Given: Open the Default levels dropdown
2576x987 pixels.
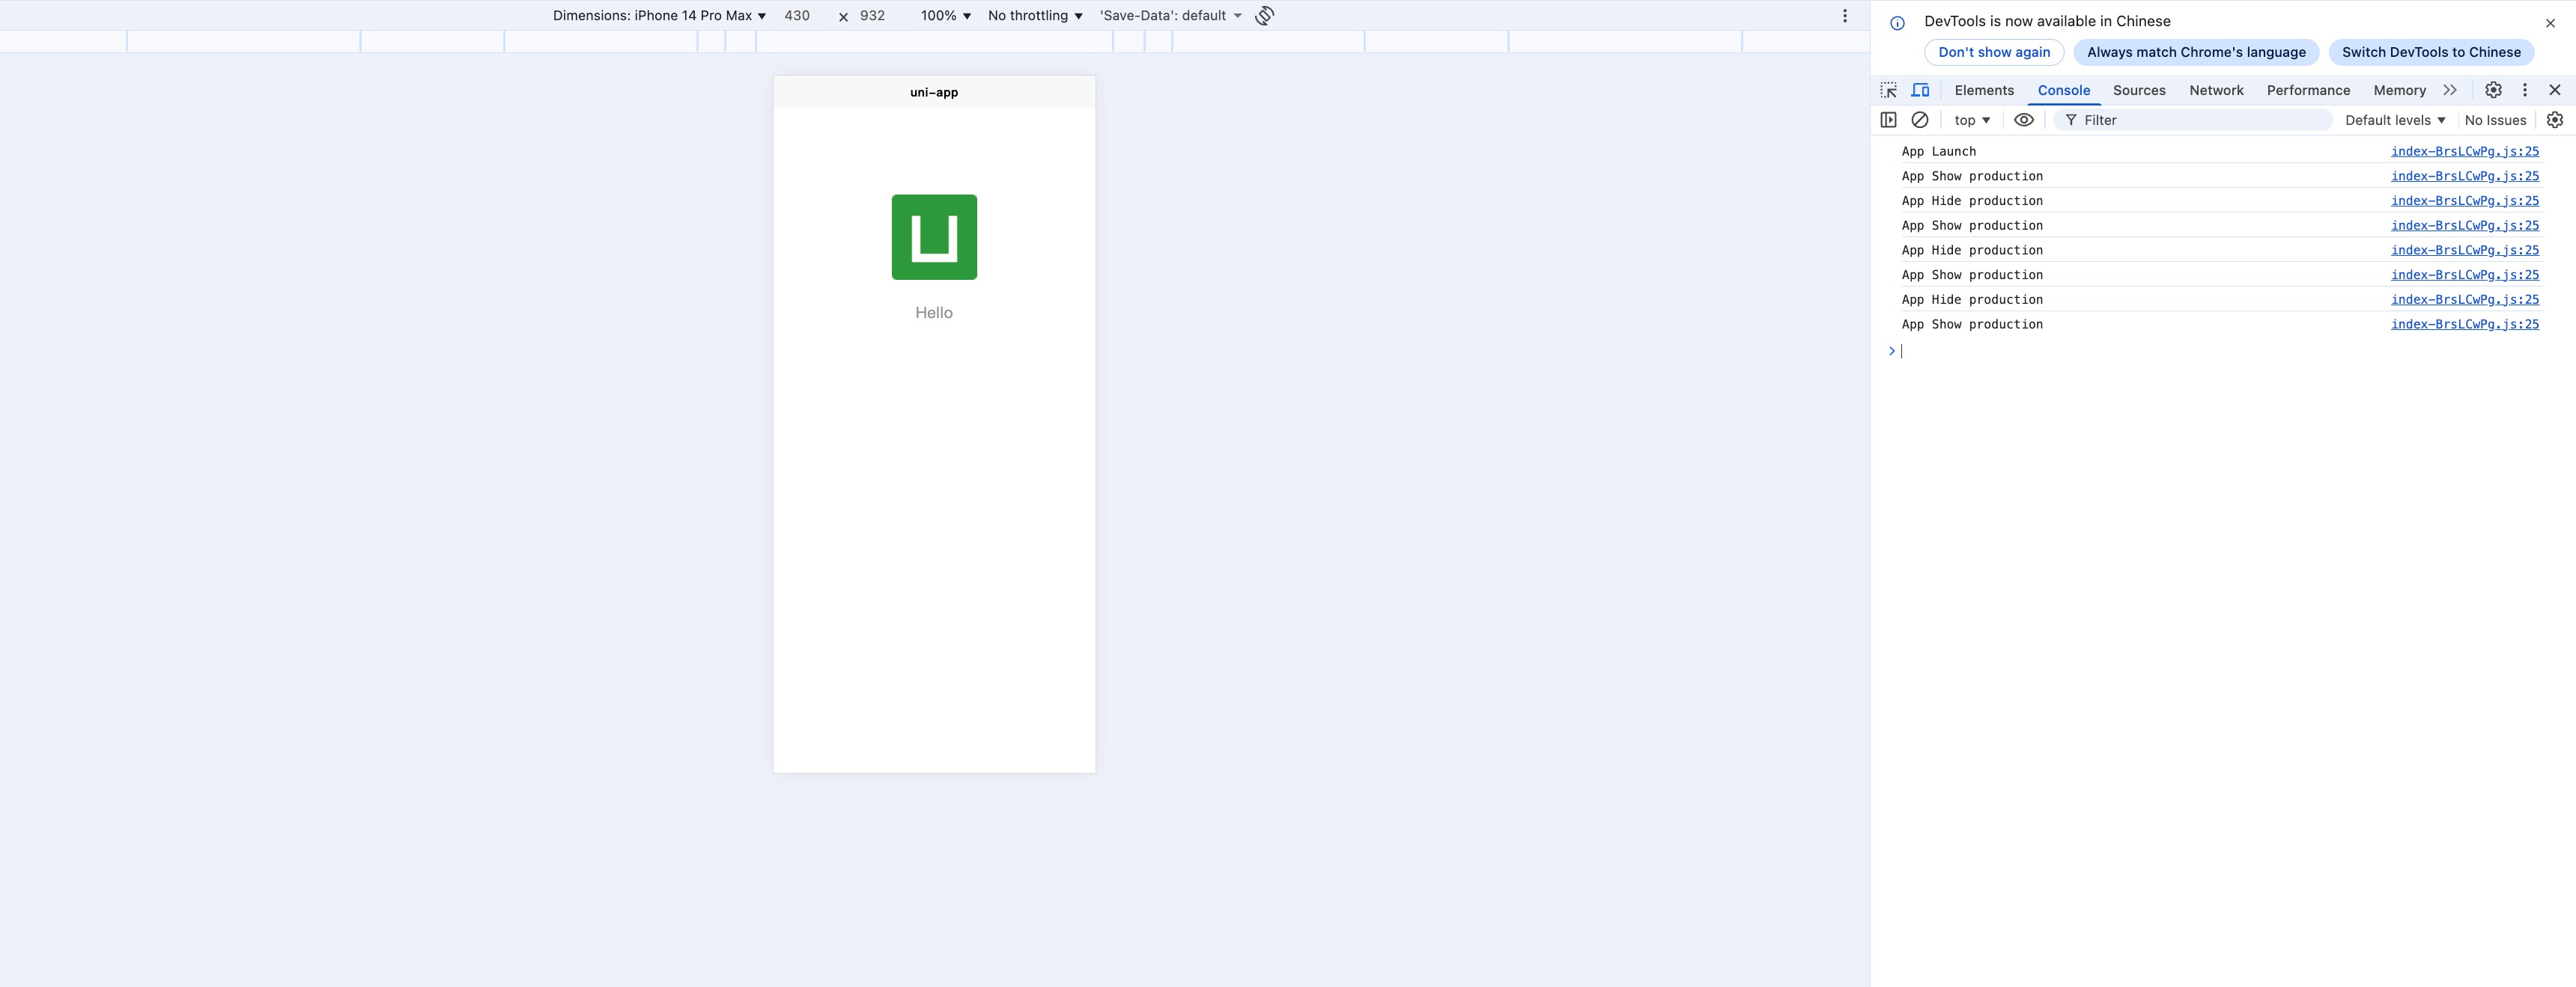Looking at the screenshot, I should 2395,120.
